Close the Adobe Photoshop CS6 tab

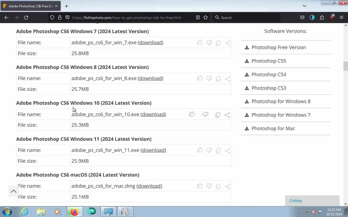click(57, 6)
